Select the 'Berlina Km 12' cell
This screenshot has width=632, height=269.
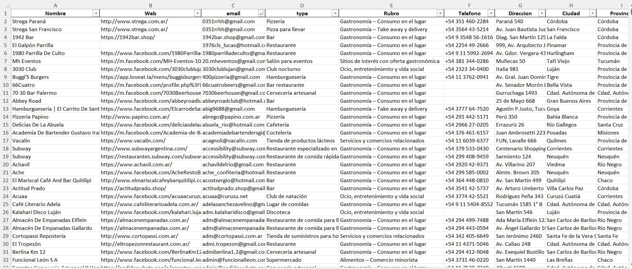tap(55, 252)
